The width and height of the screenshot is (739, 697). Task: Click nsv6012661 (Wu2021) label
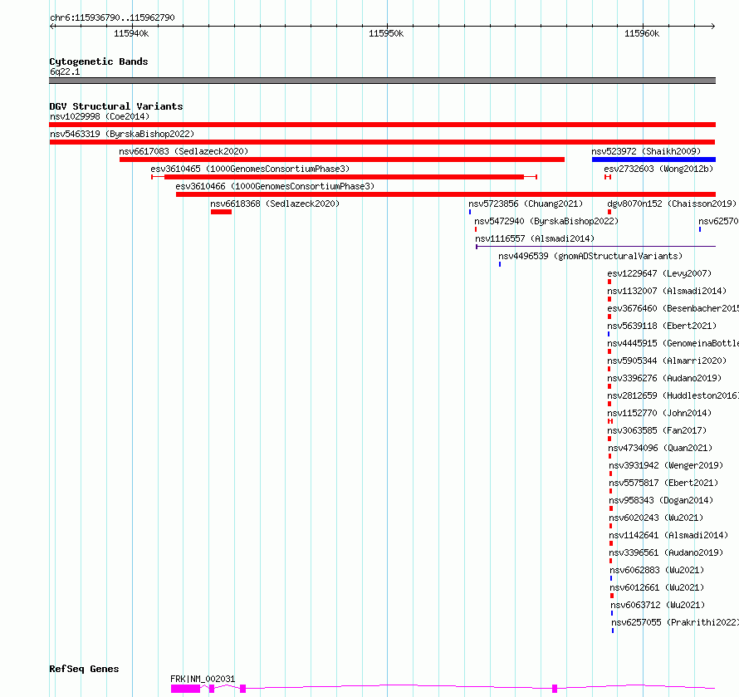point(657,587)
